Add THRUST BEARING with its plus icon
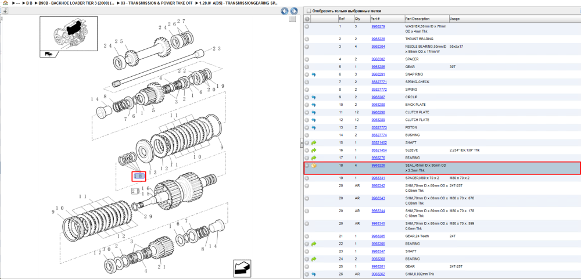The width and height of the screenshot is (581, 279). pyautogui.click(x=307, y=39)
